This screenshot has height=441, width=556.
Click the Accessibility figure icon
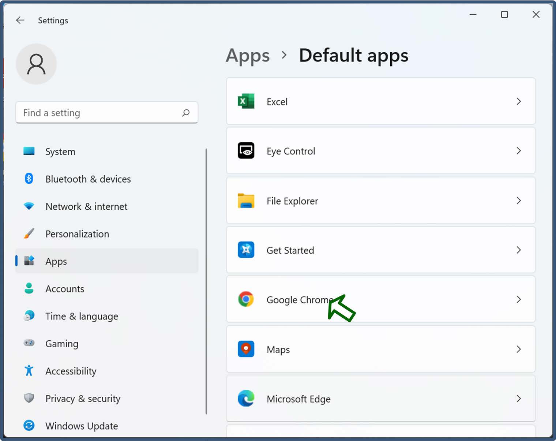click(29, 370)
